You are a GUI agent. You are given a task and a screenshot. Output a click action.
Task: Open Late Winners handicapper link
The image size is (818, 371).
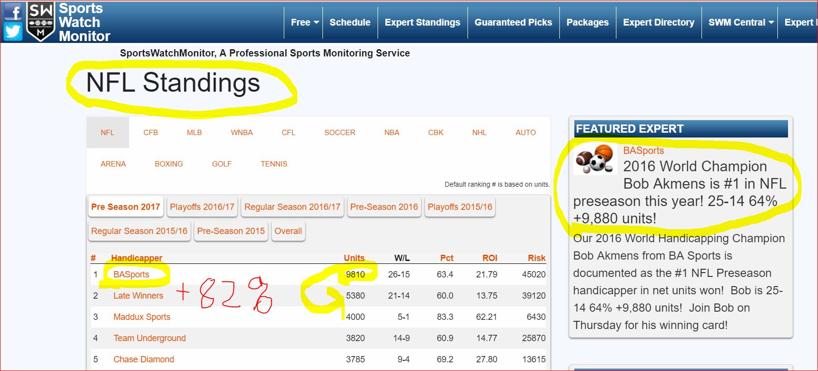pyautogui.click(x=138, y=296)
